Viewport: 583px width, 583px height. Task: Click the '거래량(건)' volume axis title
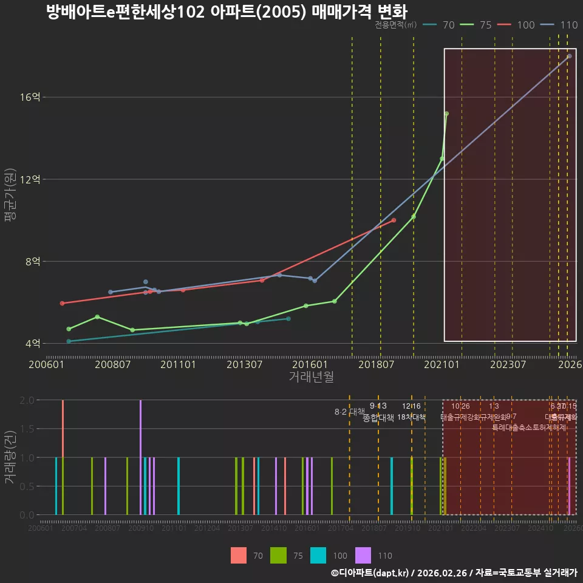click(10, 458)
